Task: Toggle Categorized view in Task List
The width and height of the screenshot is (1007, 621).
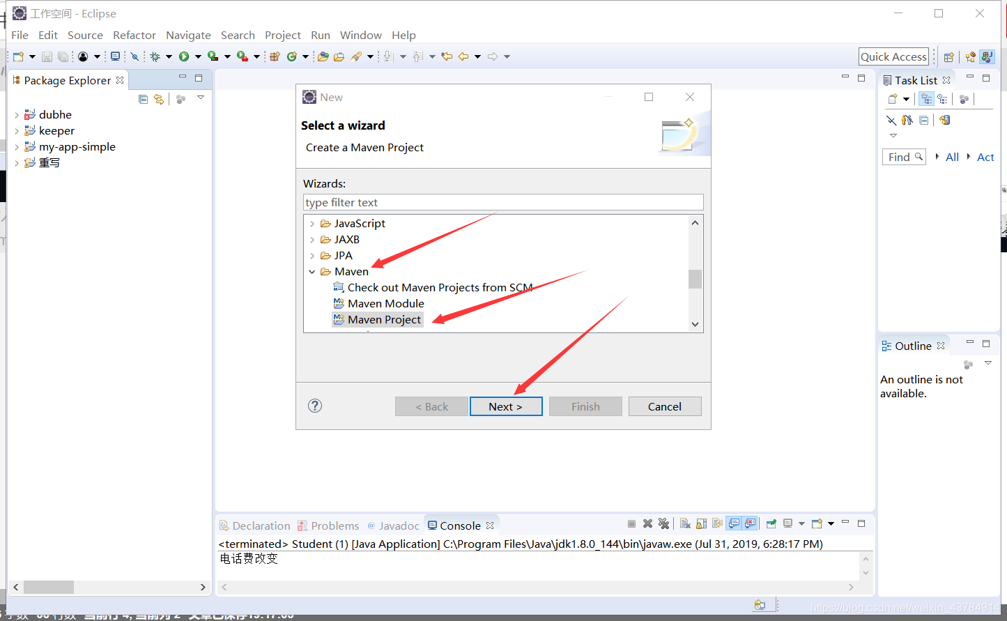Action: (926, 99)
